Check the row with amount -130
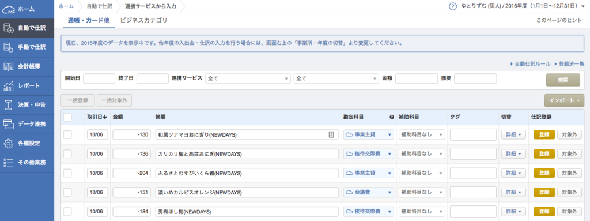The height and width of the screenshot is (221, 590). (x=68, y=134)
